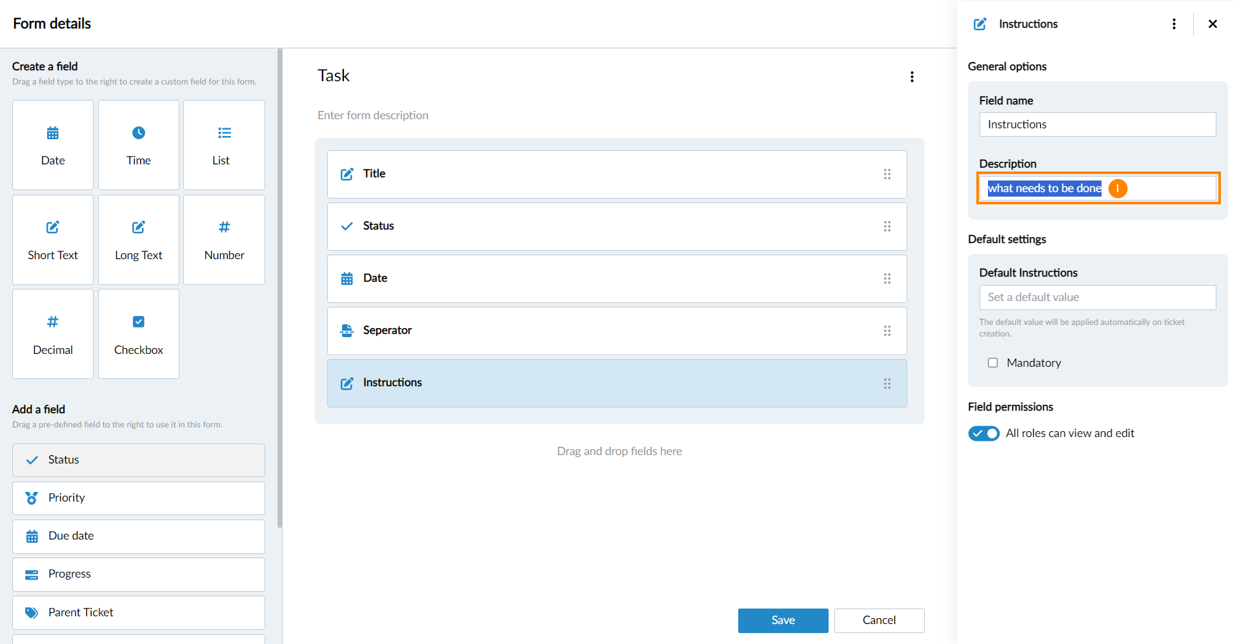Screen dimensions: 1239x644
Task: Open the Task form three-dot menu
Action: click(x=912, y=77)
